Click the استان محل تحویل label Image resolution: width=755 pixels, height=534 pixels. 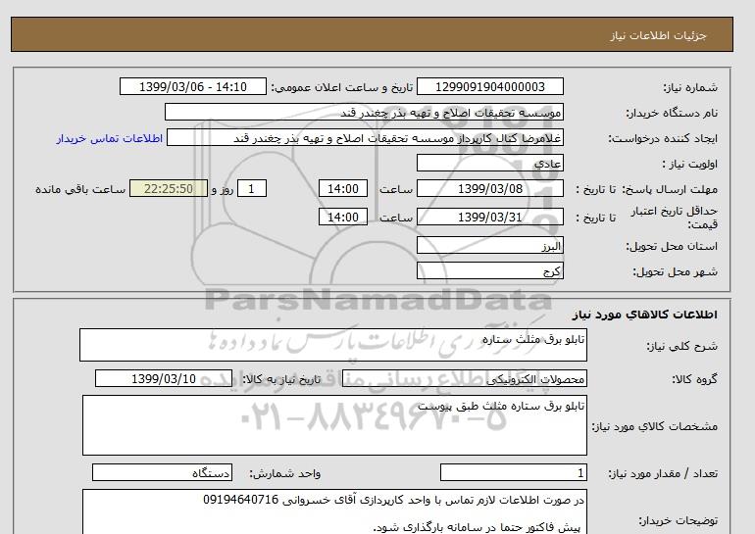(672, 246)
